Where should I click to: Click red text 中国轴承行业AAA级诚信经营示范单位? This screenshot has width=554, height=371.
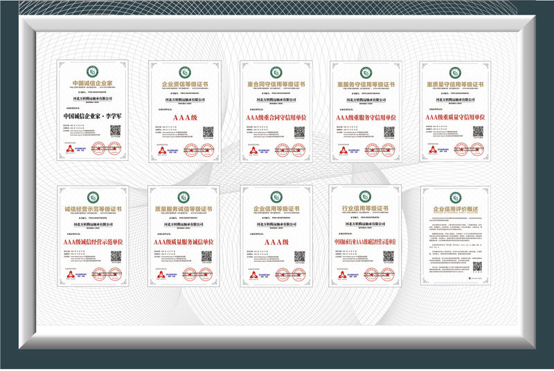pyautogui.click(x=364, y=242)
